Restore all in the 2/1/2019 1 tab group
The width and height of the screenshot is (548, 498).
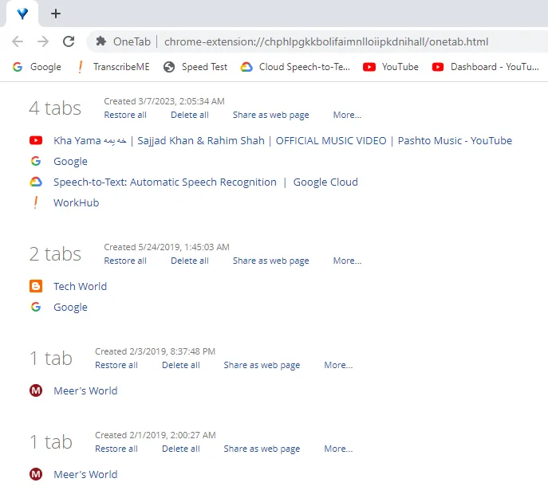pos(116,449)
